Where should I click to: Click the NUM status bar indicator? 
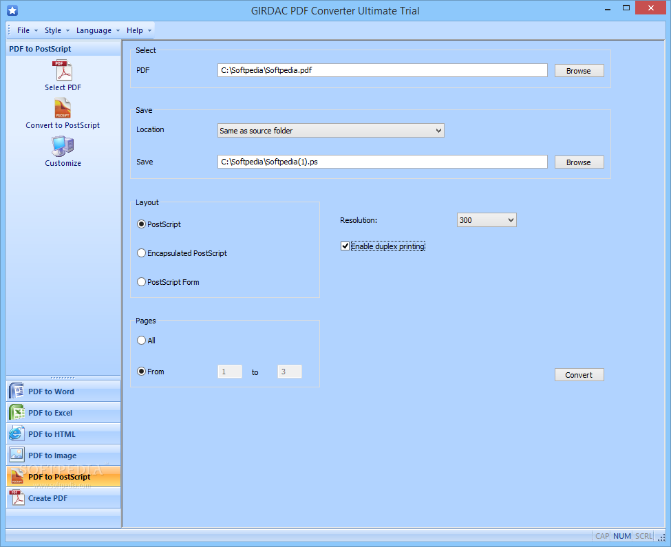pyautogui.click(x=621, y=536)
